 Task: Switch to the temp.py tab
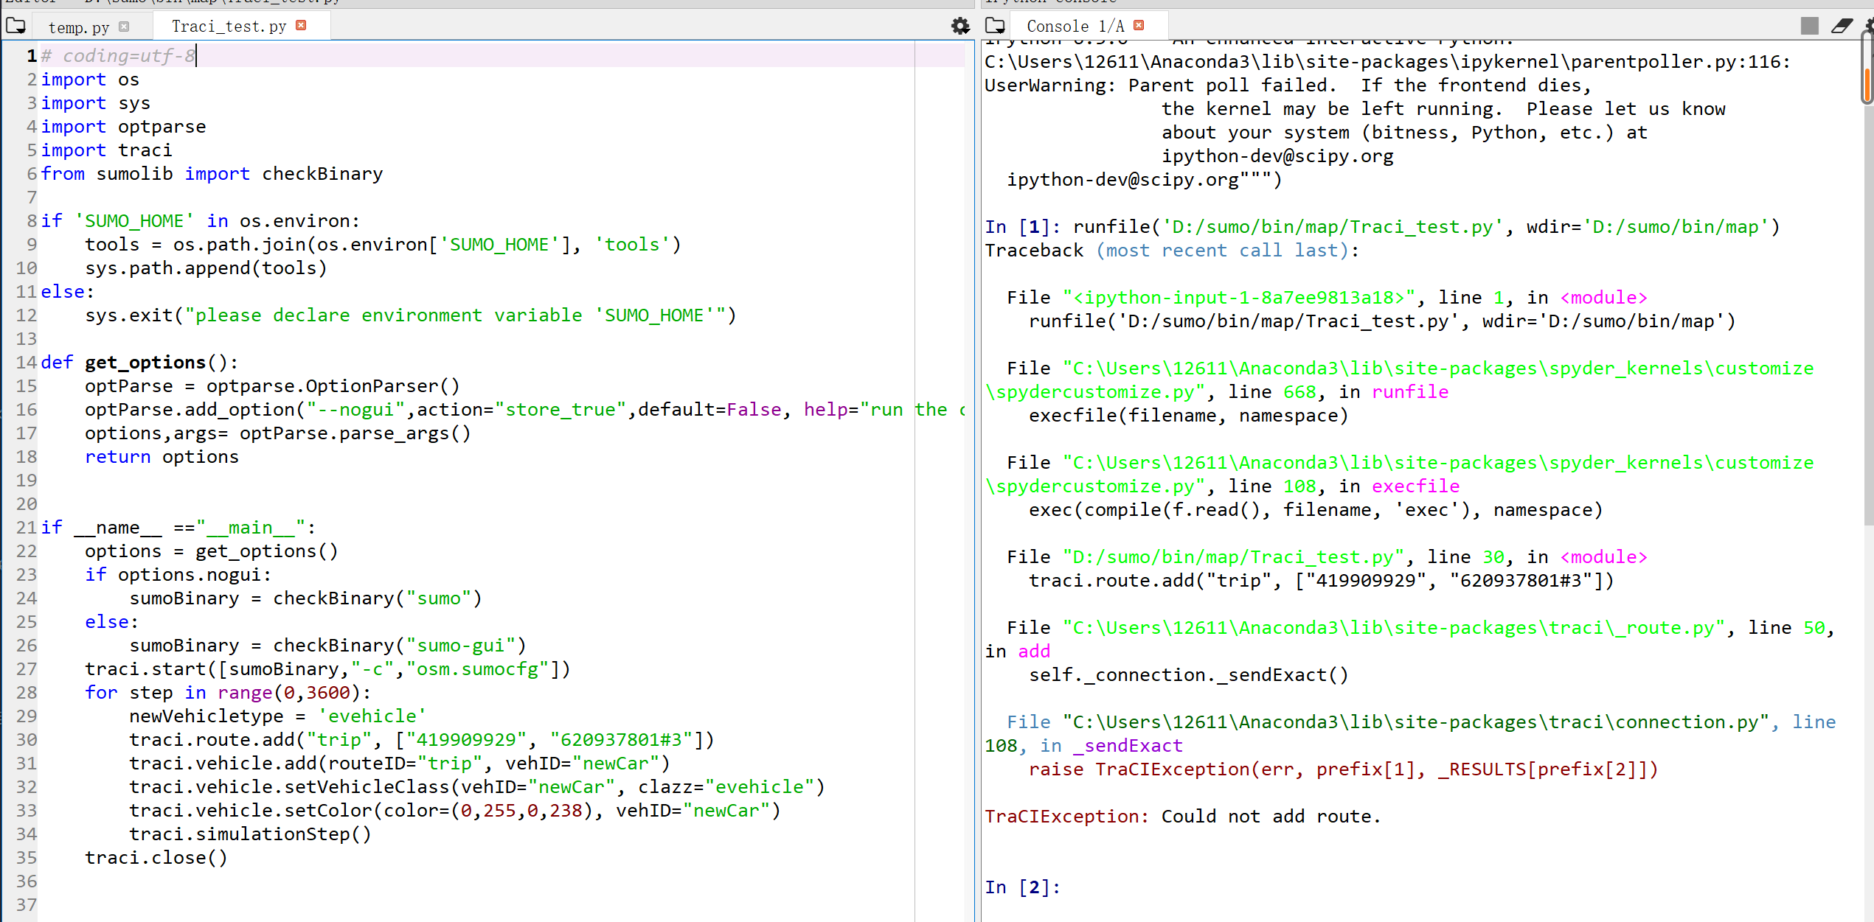[77, 27]
